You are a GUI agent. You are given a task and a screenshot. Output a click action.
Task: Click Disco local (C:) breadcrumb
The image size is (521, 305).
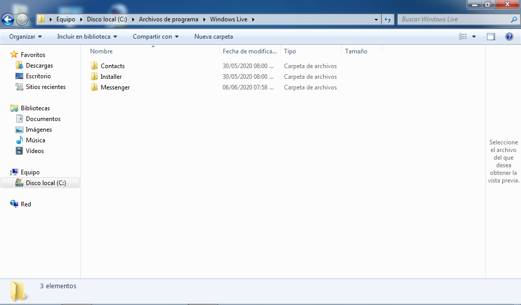point(107,19)
